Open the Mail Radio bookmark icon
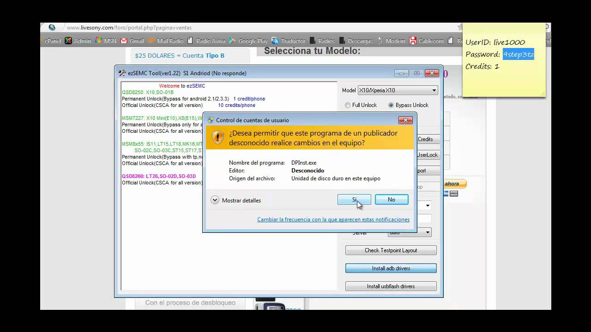 [x=151, y=41]
